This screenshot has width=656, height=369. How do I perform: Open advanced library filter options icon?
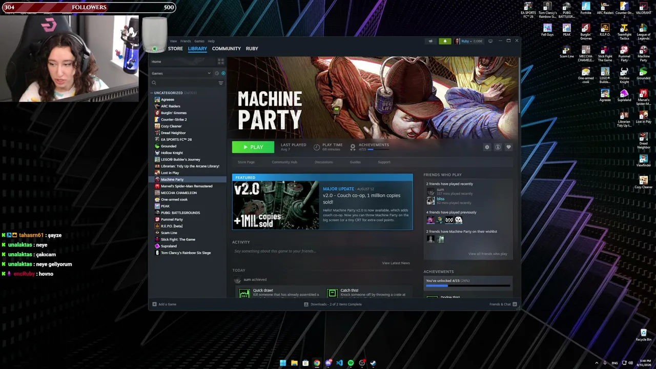(221, 83)
